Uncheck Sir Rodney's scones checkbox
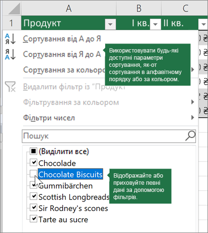 pos(33,208)
